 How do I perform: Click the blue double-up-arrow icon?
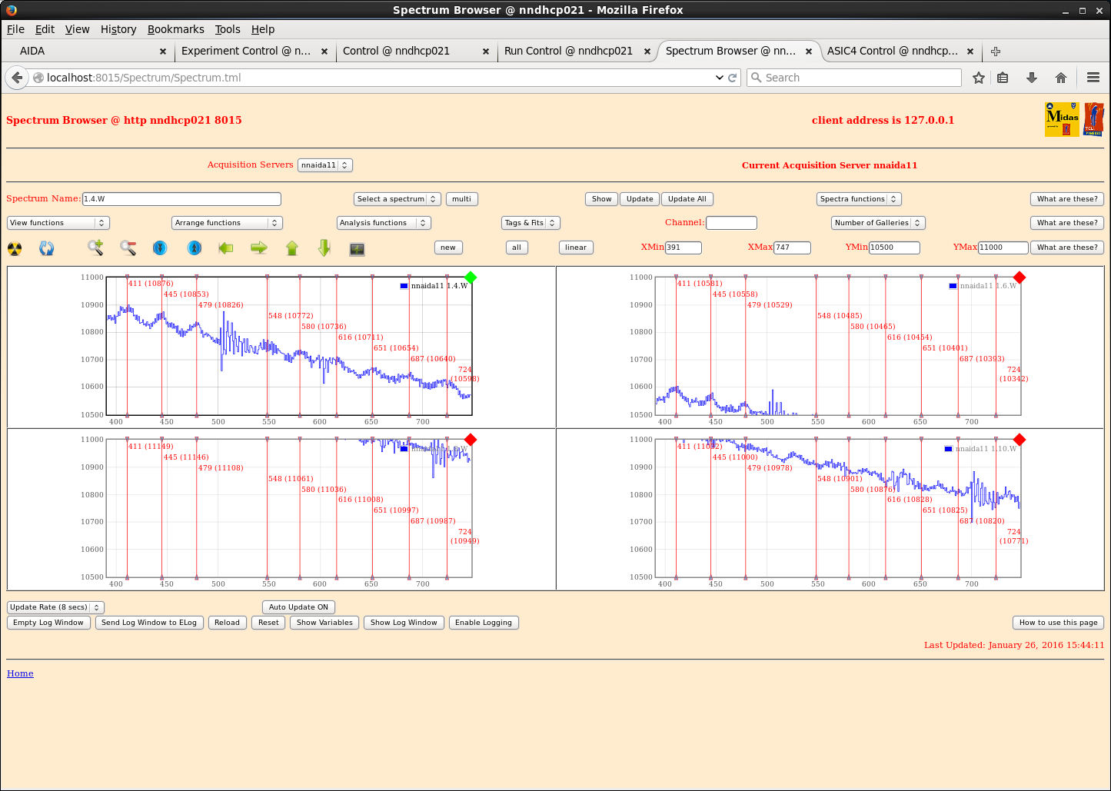coord(195,248)
